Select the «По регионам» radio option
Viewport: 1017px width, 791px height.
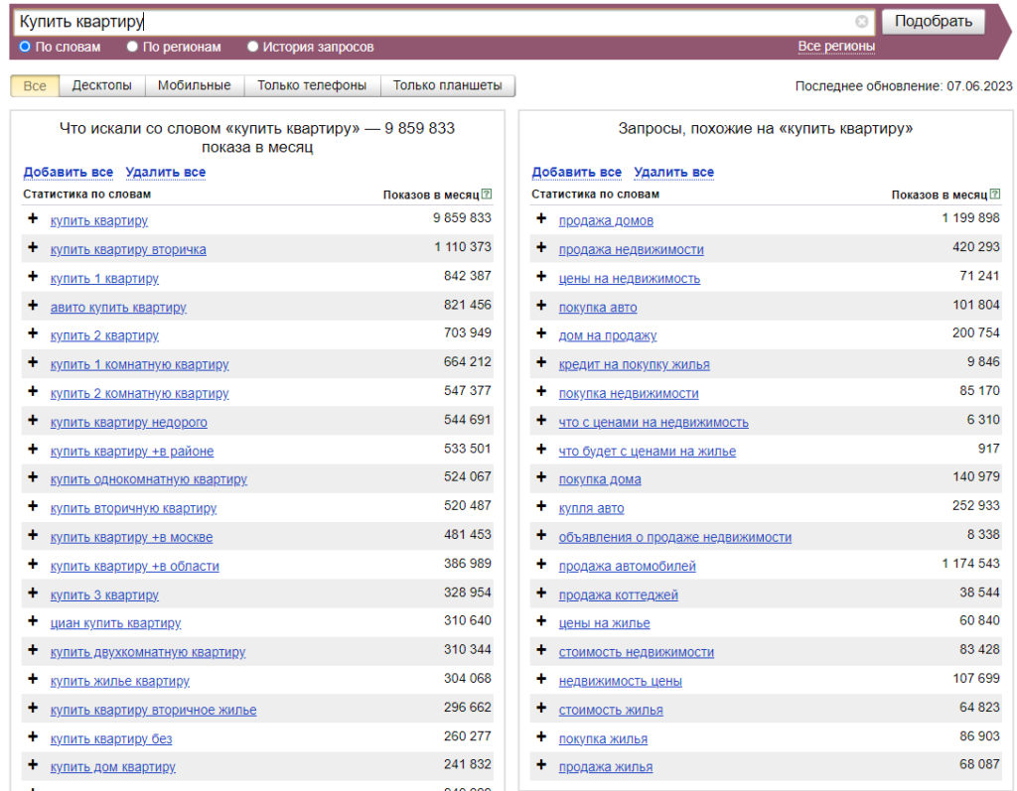[x=133, y=47]
